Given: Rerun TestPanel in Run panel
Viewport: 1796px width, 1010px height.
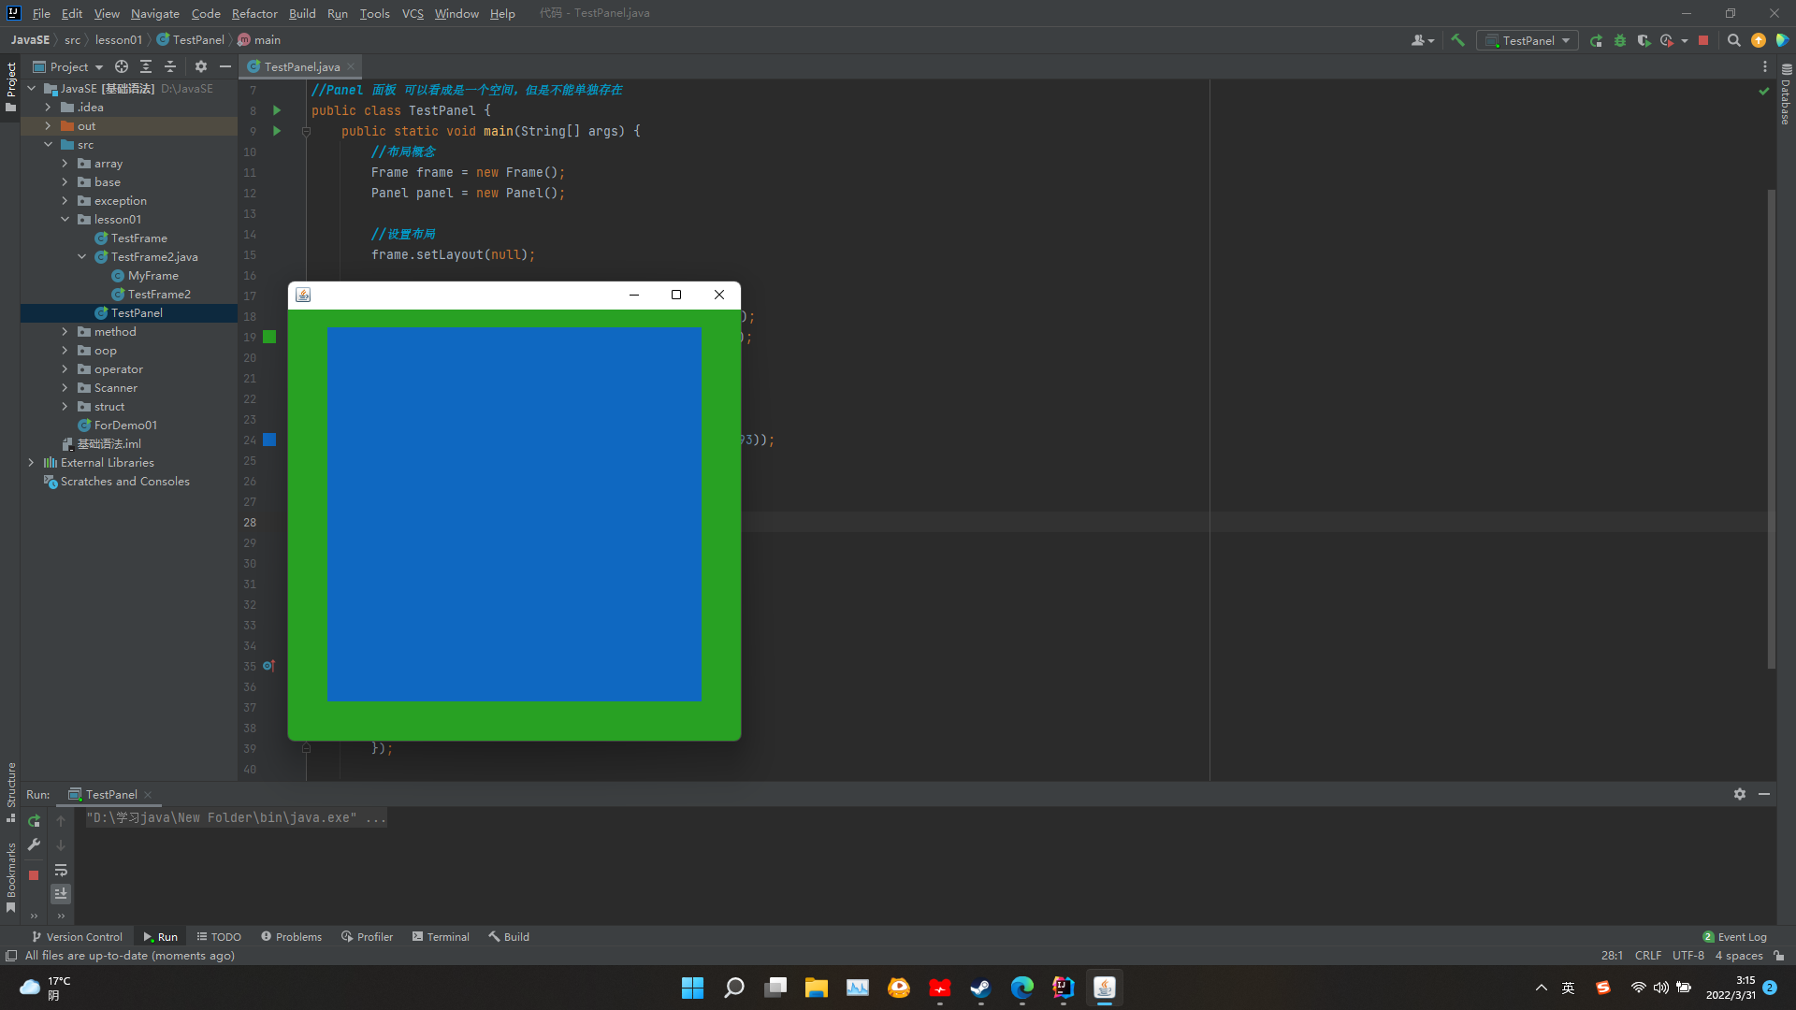Looking at the screenshot, I should click(x=34, y=821).
